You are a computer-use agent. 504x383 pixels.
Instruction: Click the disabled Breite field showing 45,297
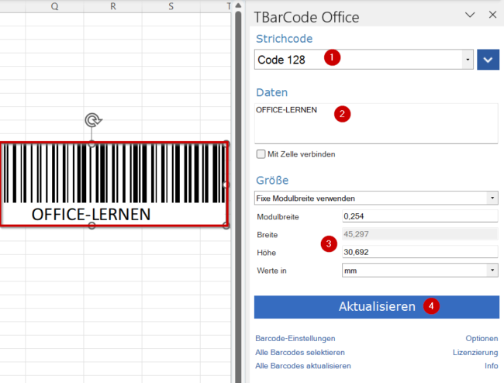419,234
